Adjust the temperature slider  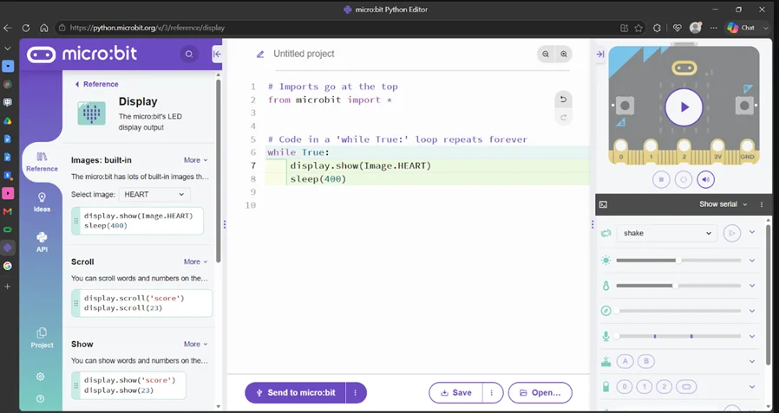(678, 286)
